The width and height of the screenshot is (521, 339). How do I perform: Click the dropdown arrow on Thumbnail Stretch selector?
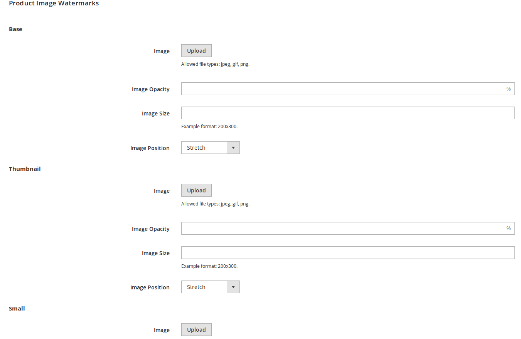pos(233,287)
